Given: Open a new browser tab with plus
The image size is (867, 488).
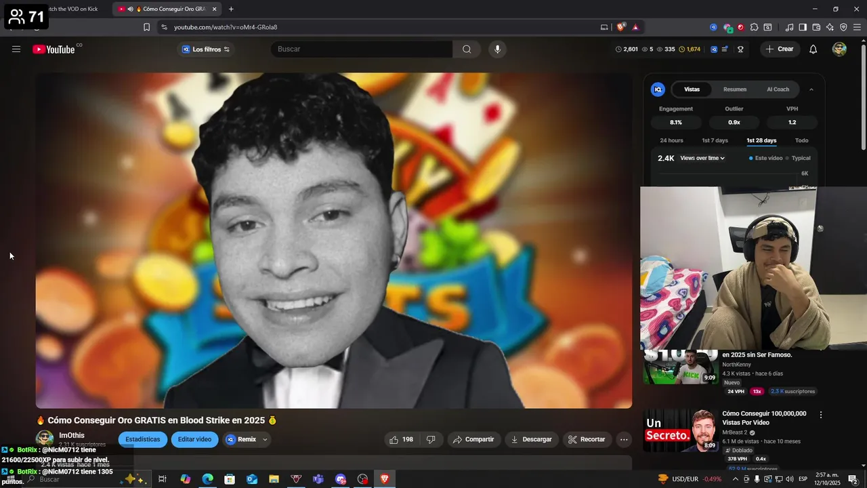Looking at the screenshot, I should tap(231, 9).
